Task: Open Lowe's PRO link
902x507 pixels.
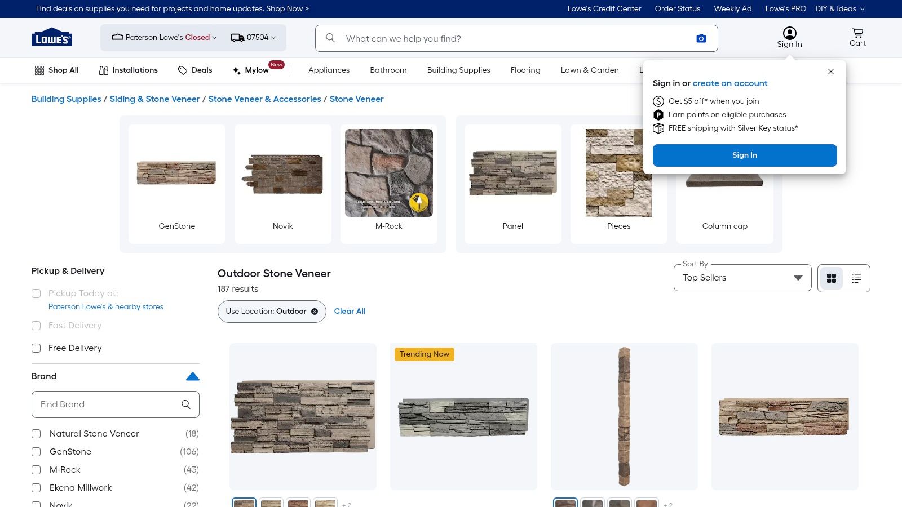Action: [x=785, y=8]
